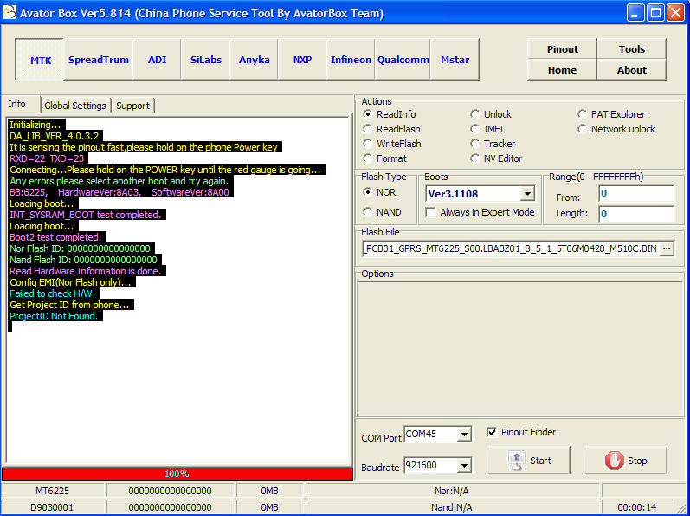Go to the Home page

click(563, 70)
